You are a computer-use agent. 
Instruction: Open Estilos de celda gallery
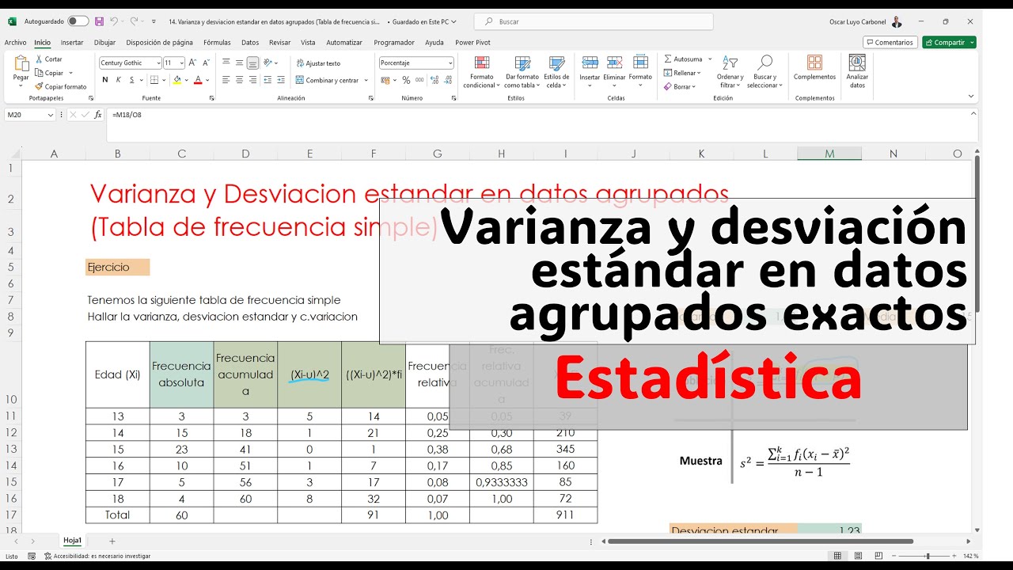pyautogui.click(x=556, y=71)
